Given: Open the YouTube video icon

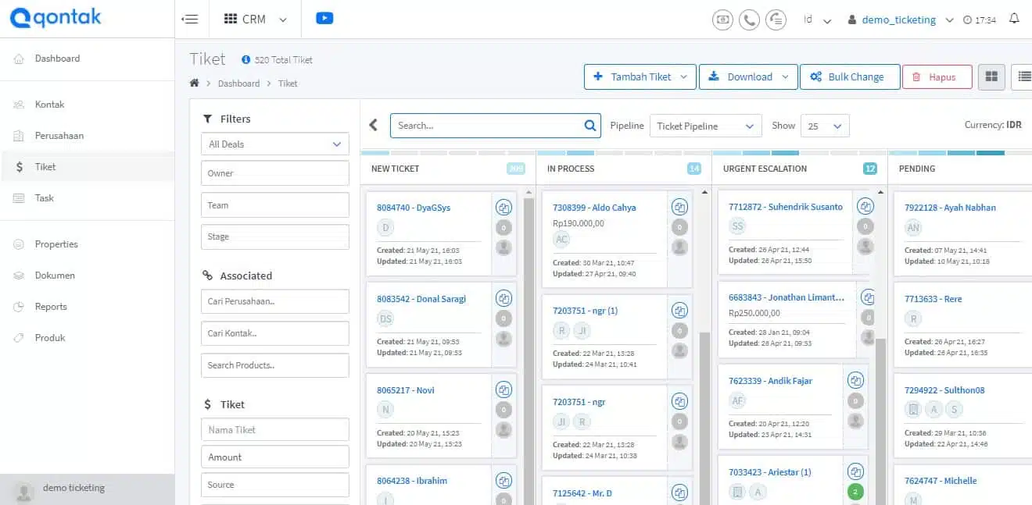Looking at the screenshot, I should tap(324, 19).
